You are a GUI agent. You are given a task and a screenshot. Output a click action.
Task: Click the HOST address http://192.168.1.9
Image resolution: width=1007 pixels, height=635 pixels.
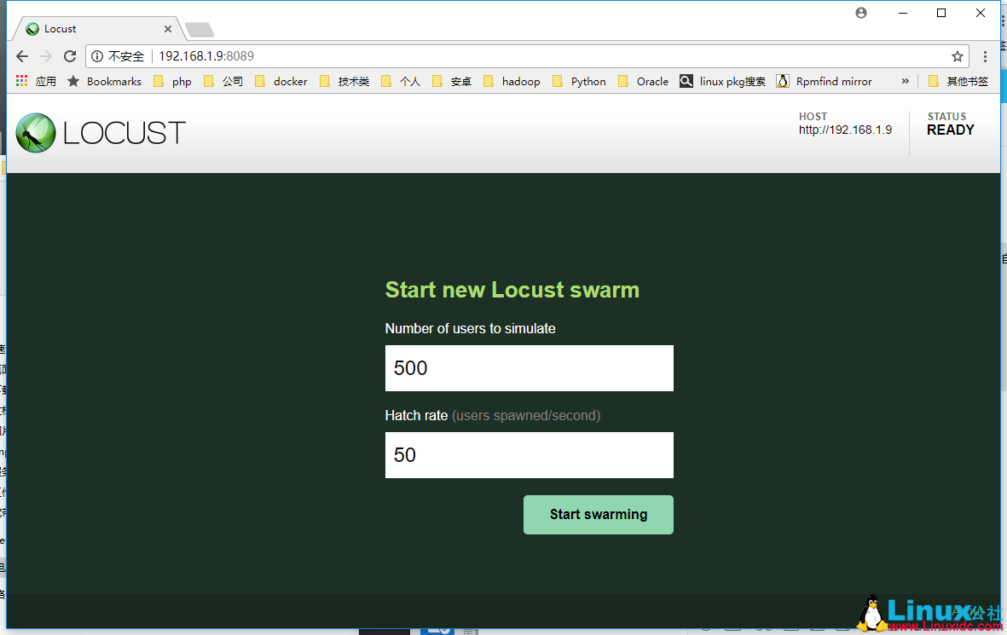coord(845,130)
